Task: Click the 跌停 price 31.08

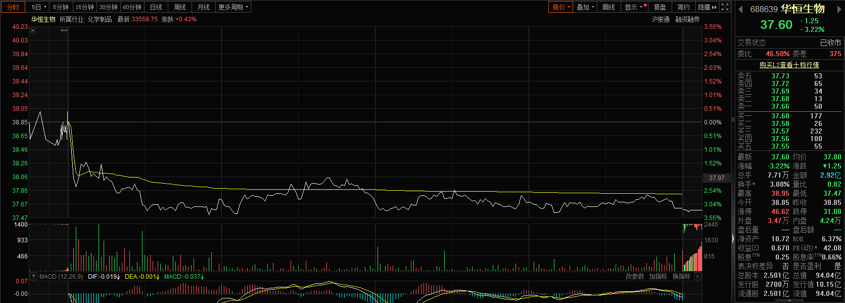Action: click(832, 211)
